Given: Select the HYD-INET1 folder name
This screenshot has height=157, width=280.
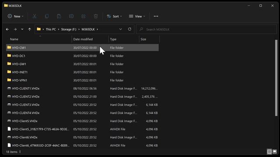Looking at the screenshot, I should (x=20, y=72).
